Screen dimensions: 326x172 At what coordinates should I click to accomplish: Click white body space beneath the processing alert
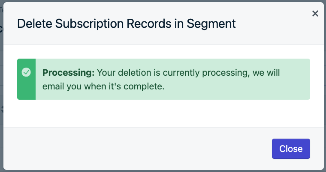tap(163, 113)
